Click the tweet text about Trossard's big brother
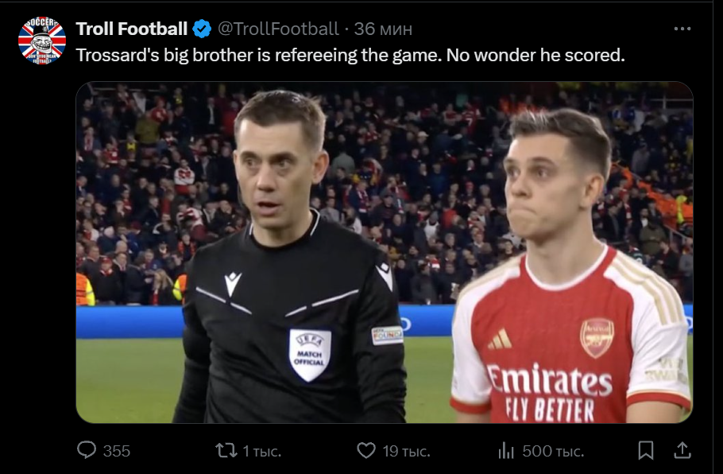This screenshot has width=723, height=474. [350, 56]
